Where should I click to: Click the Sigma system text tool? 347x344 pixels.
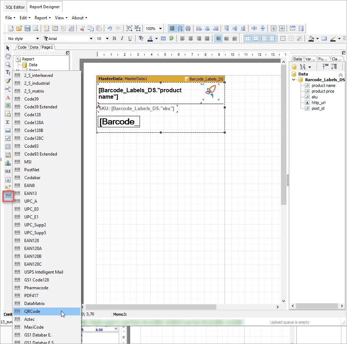[x=8, y=122]
